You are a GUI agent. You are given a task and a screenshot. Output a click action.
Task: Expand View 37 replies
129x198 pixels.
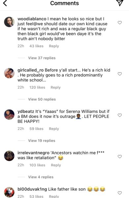(42, 58)
